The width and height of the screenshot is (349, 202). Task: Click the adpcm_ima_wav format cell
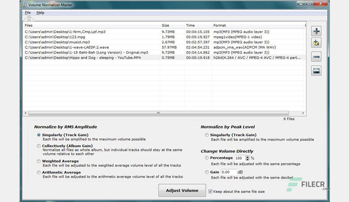point(245,47)
